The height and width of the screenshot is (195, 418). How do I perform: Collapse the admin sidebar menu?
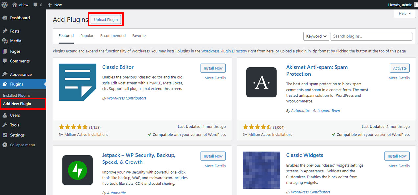pyautogui.click(x=22, y=145)
